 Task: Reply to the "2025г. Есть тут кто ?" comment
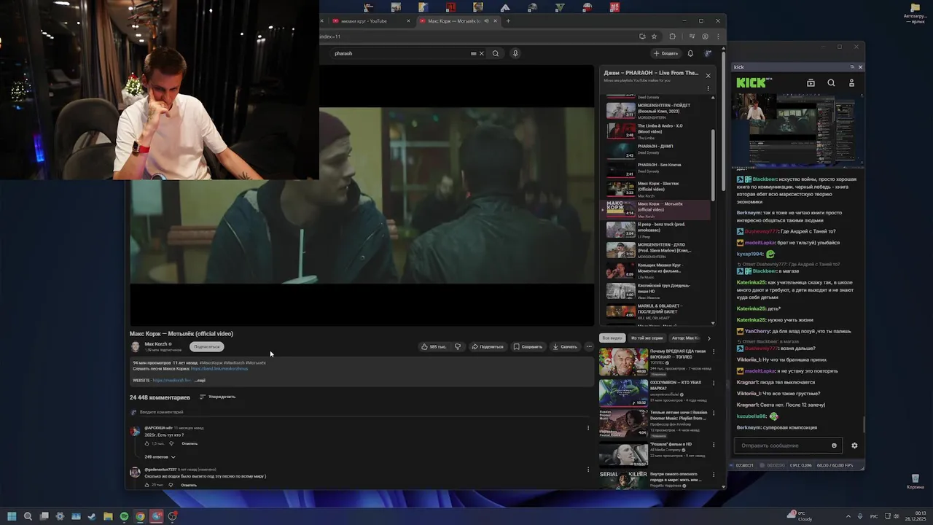point(190,443)
